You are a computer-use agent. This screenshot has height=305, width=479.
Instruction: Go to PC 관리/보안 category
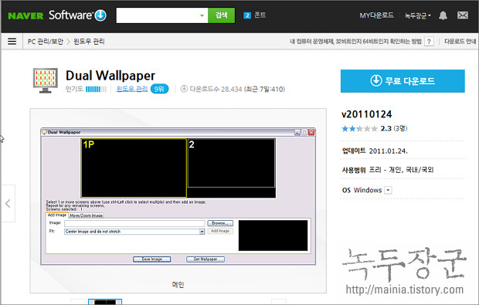coord(46,41)
